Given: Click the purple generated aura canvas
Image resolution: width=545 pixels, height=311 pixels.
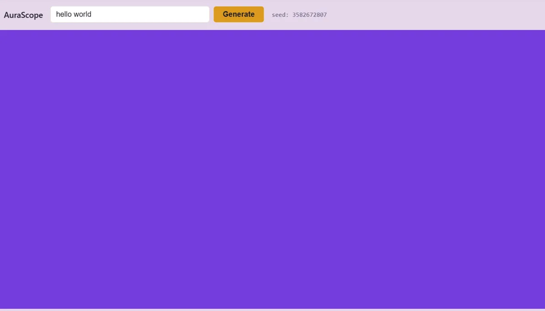Looking at the screenshot, I should pos(272,169).
